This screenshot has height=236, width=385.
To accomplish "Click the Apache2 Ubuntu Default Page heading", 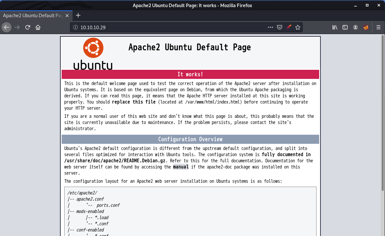I will point(189,47).
